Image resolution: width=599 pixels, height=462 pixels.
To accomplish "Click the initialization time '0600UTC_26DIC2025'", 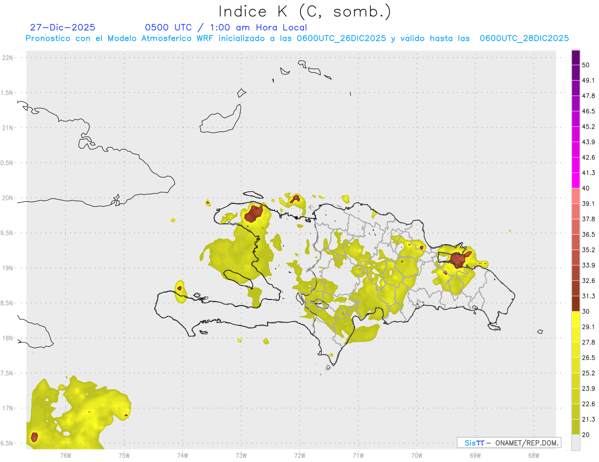I will point(341,38).
